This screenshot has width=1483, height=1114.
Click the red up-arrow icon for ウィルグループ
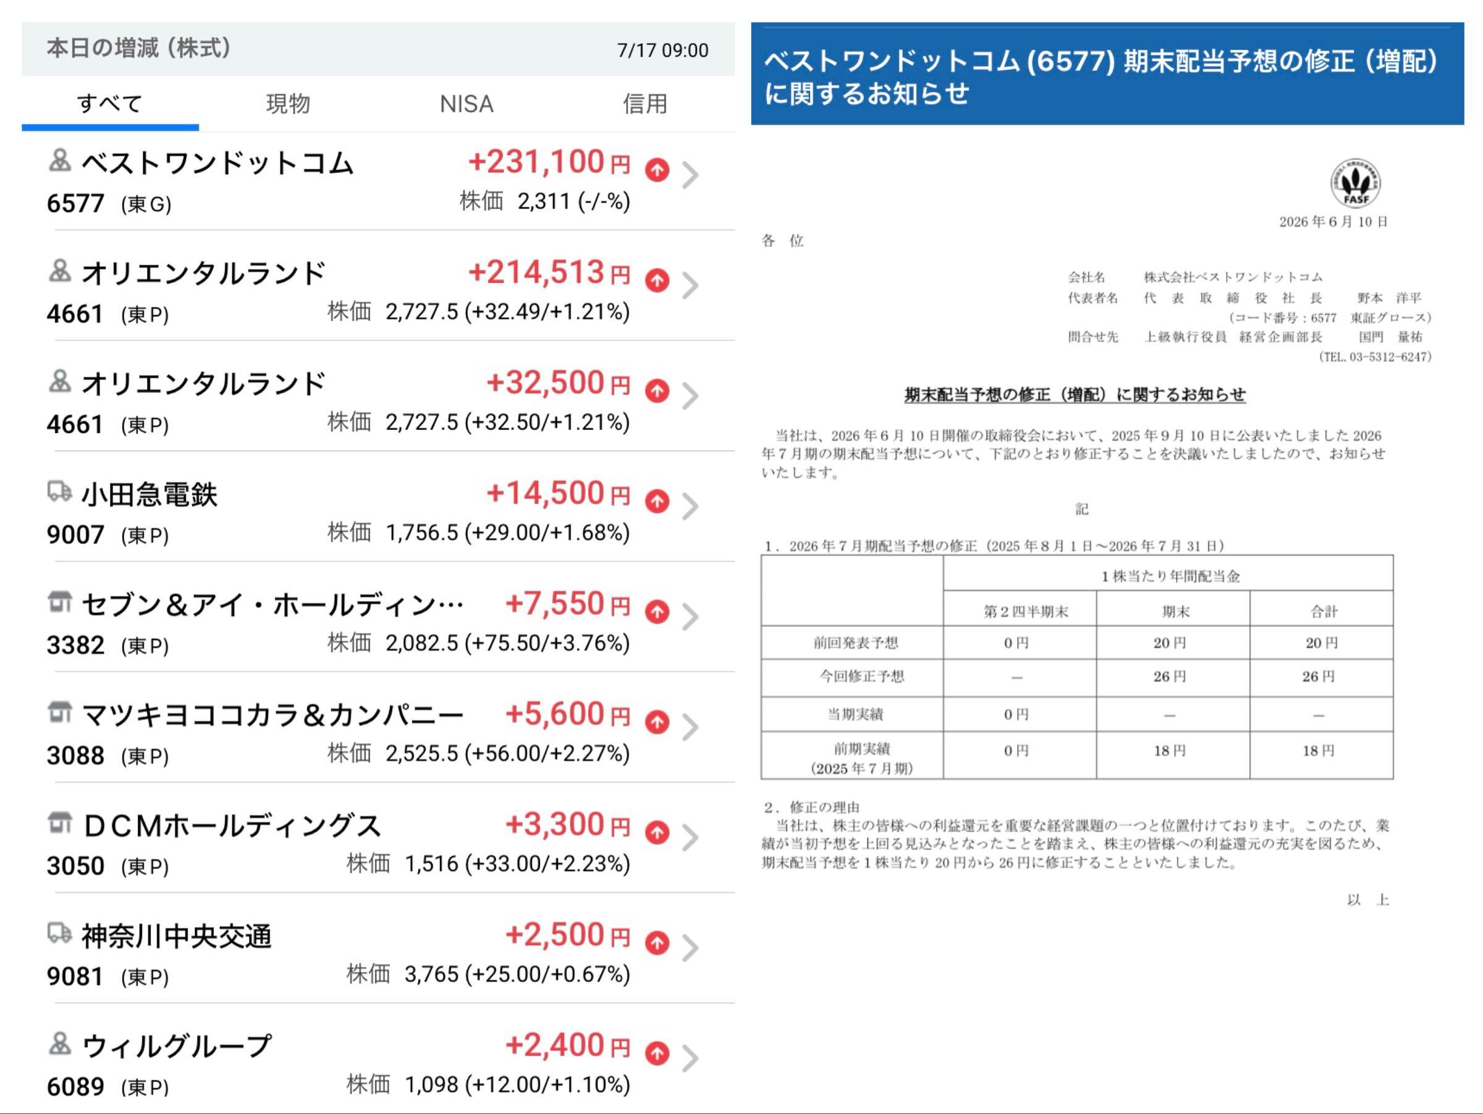[657, 1053]
